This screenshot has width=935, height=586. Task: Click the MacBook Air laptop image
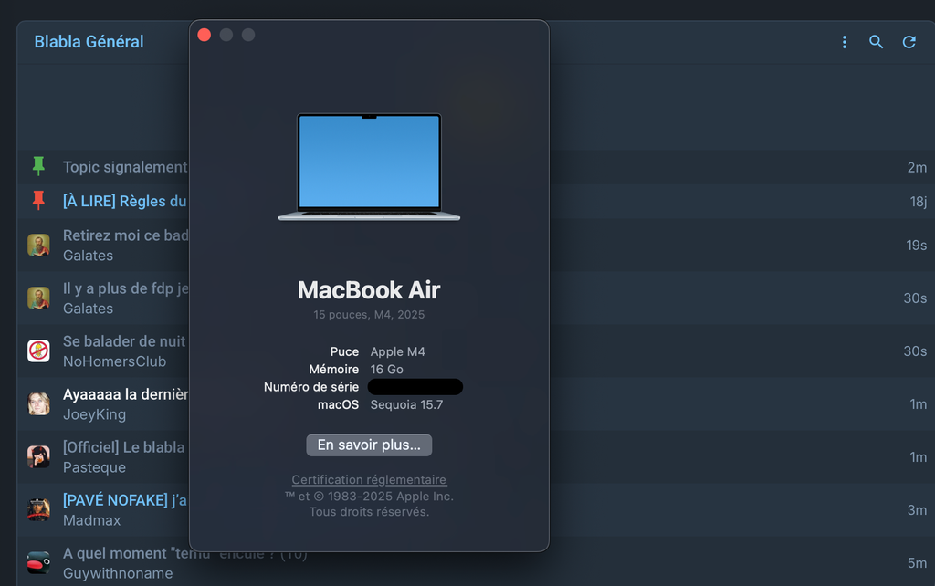[x=369, y=166]
